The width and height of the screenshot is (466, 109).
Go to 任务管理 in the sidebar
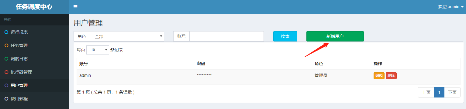coord(34,45)
